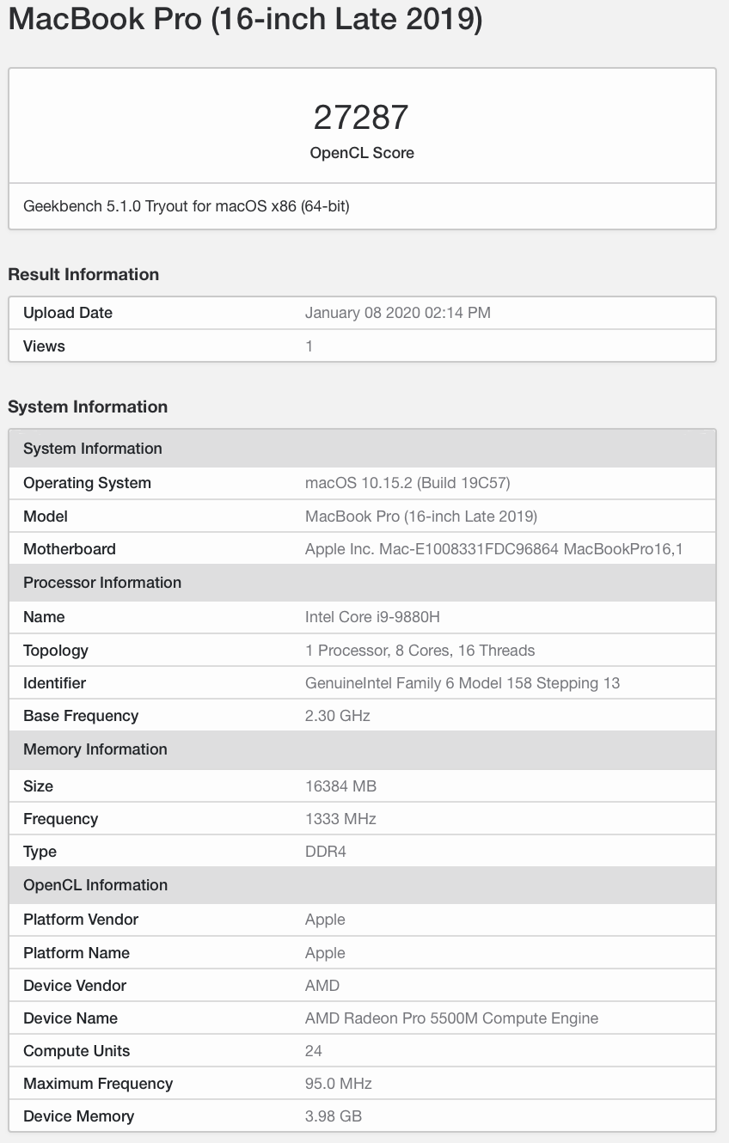
Task: Click the GenuineIntel identifier value
Action: [x=462, y=683]
